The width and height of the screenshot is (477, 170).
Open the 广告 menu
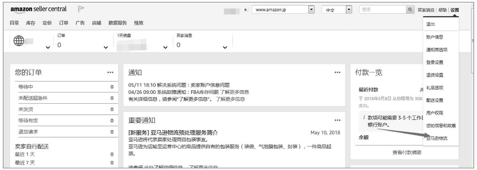[80, 23]
